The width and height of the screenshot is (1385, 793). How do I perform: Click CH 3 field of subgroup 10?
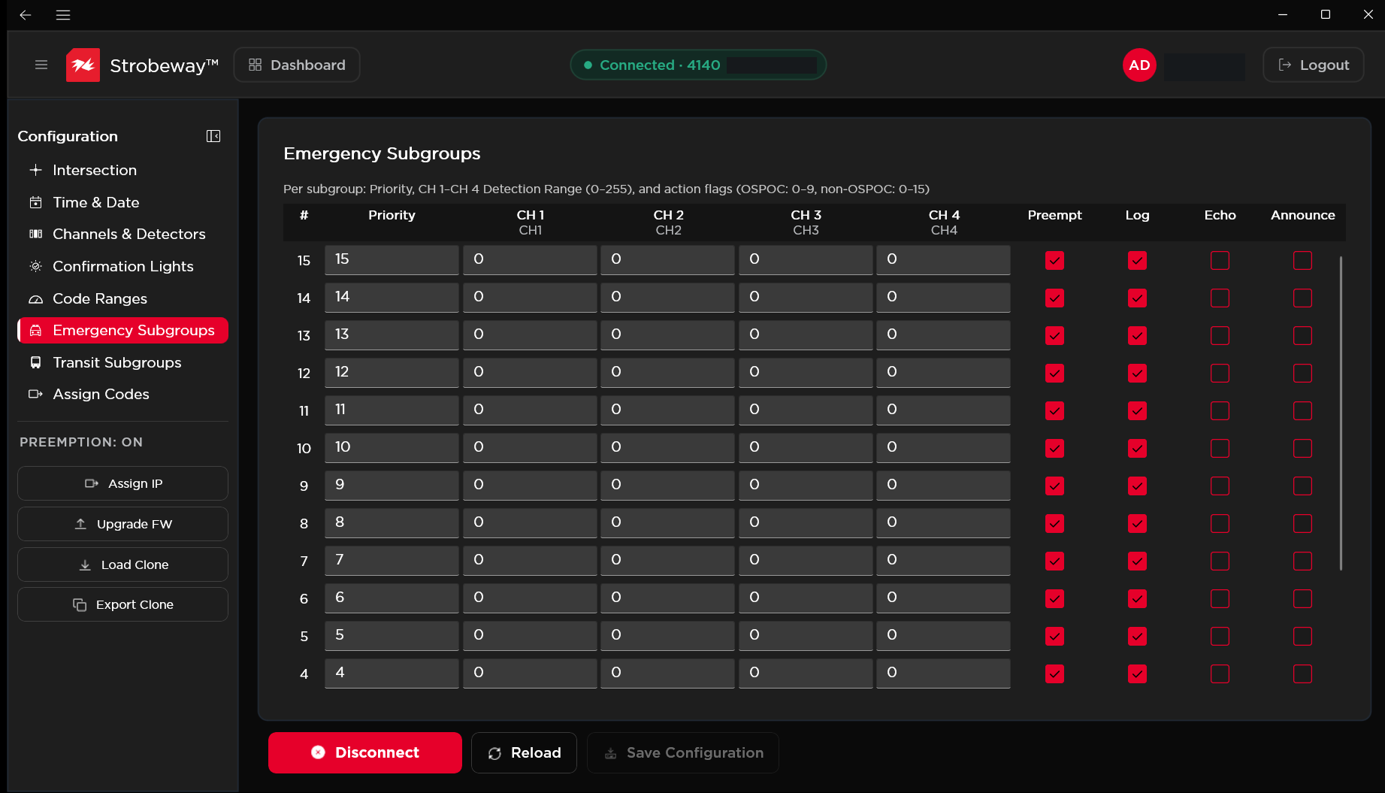[x=806, y=447]
